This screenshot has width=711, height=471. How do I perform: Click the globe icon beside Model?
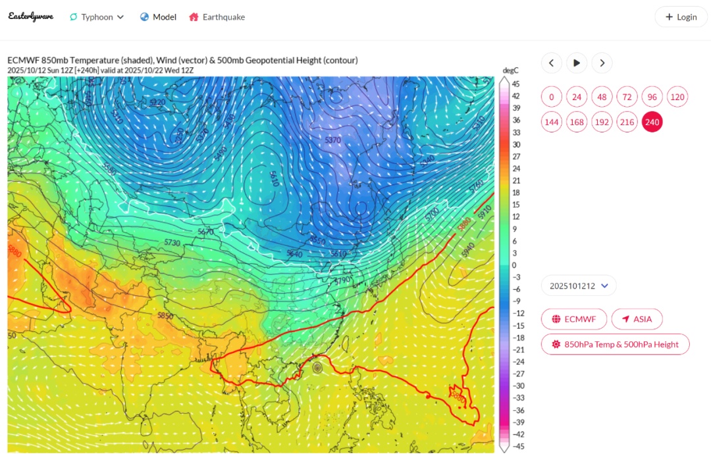pos(144,17)
